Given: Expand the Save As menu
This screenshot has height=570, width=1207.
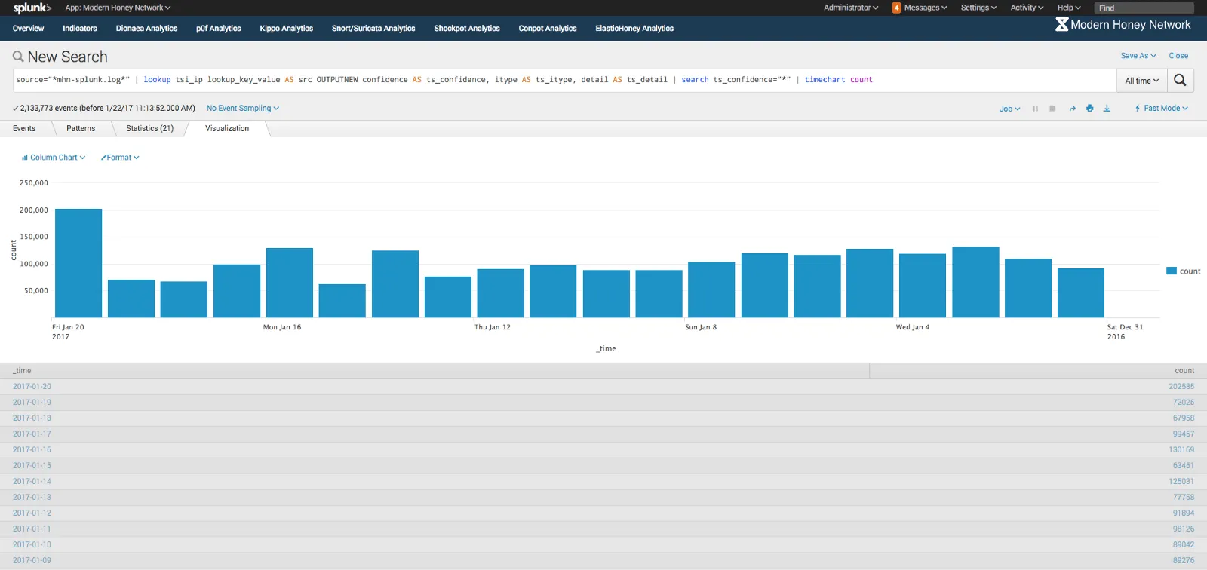Looking at the screenshot, I should point(1138,56).
